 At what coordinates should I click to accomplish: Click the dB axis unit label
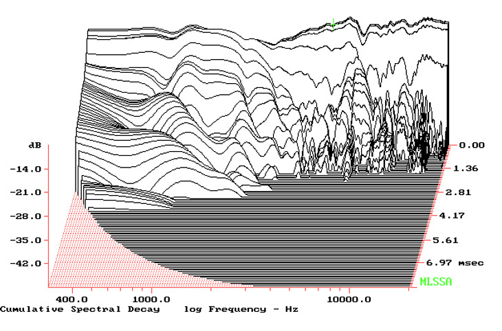32,146
